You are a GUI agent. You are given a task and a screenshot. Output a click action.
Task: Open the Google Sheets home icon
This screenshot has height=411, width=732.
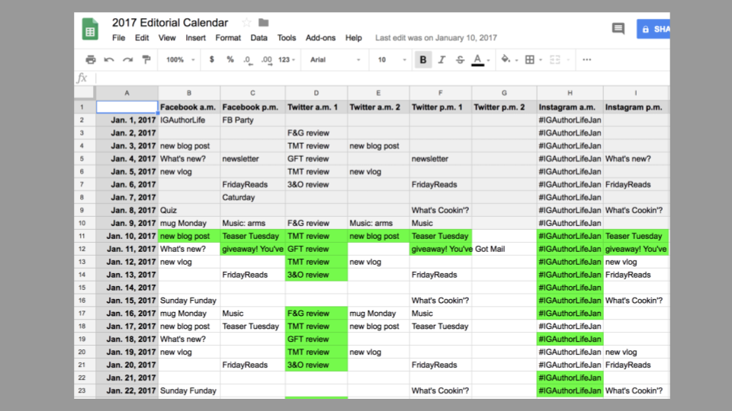coord(90,29)
